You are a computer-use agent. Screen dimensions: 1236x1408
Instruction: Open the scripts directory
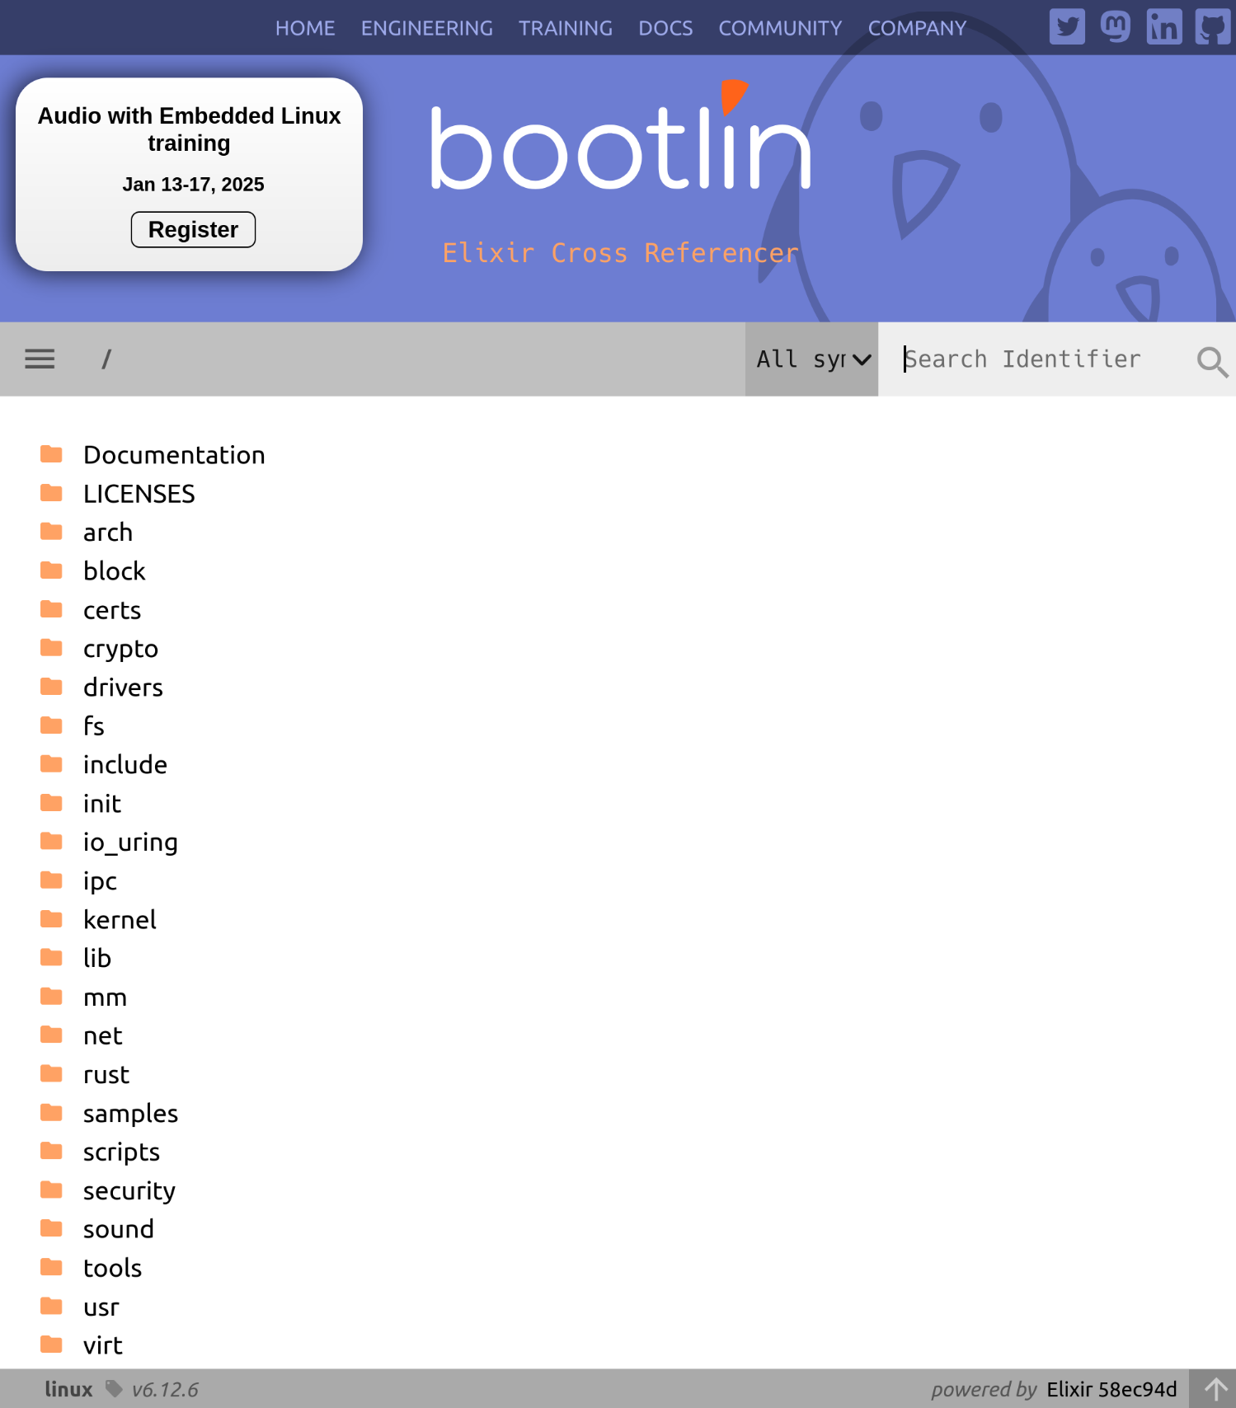click(x=121, y=1152)
